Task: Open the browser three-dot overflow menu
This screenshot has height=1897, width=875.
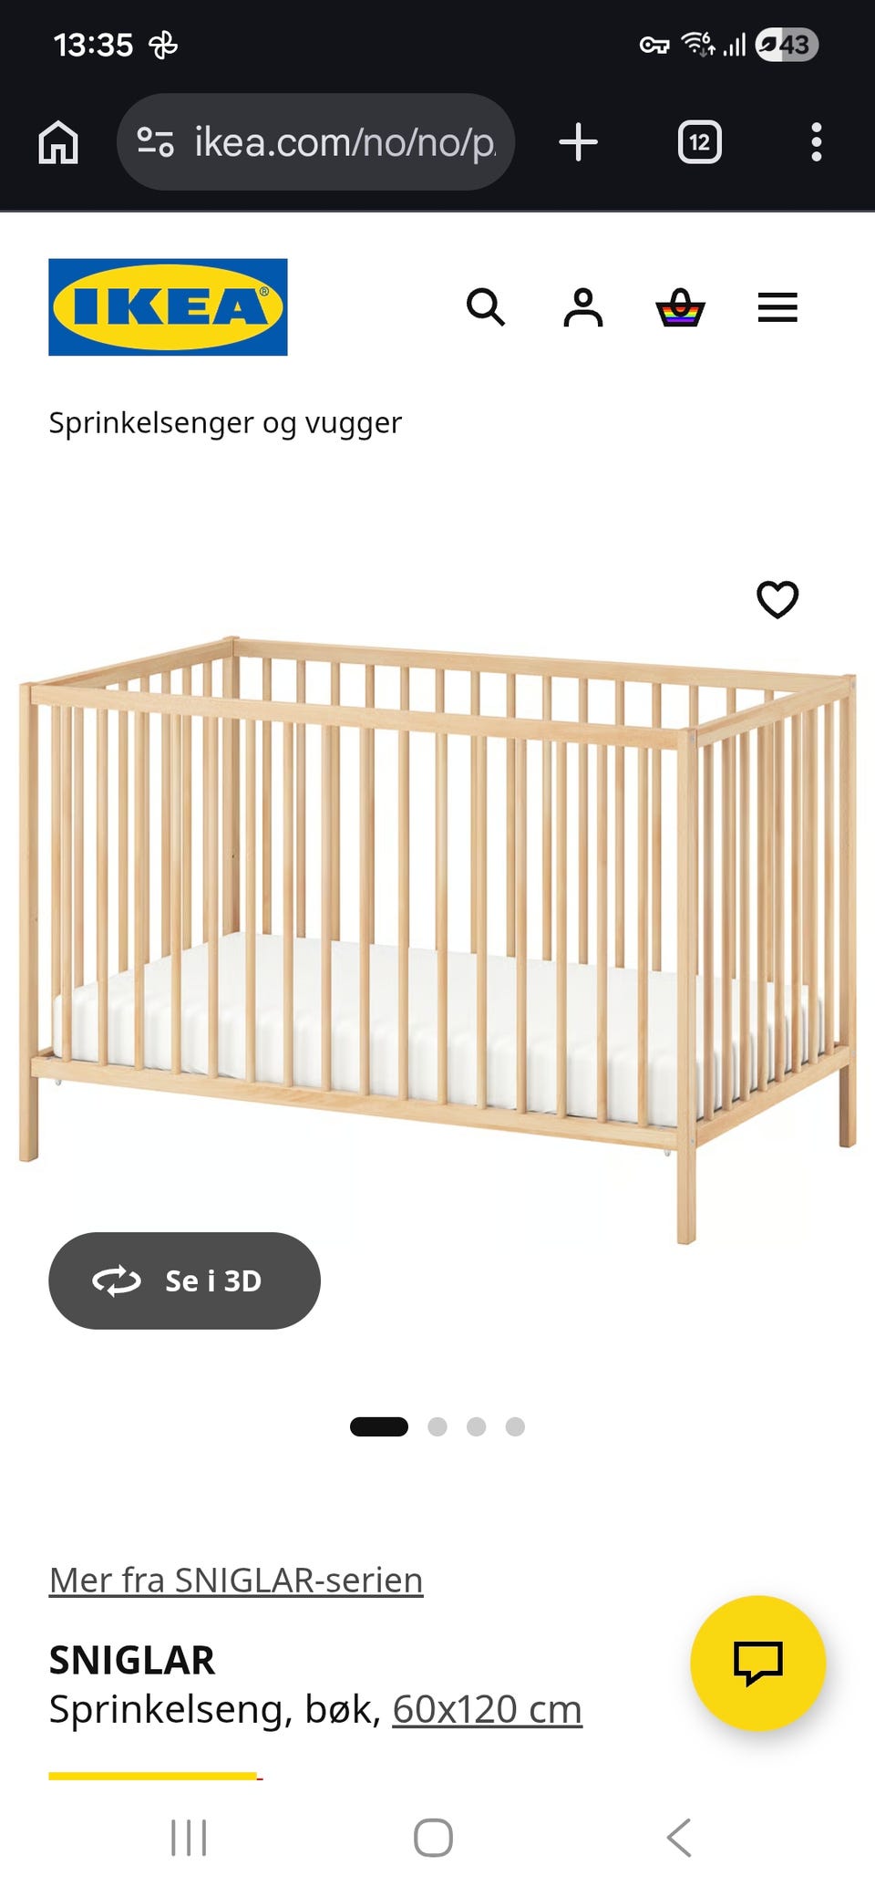Action: coord(817,142)
